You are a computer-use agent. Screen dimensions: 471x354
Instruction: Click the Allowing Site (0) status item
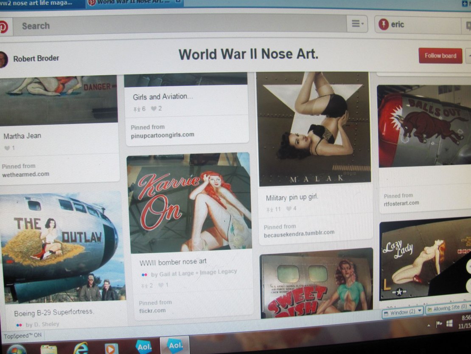[448, 308]
